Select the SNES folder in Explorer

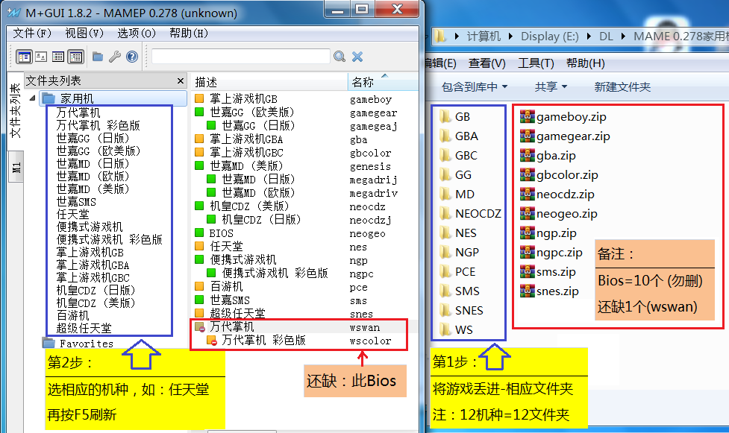[460, 310]
